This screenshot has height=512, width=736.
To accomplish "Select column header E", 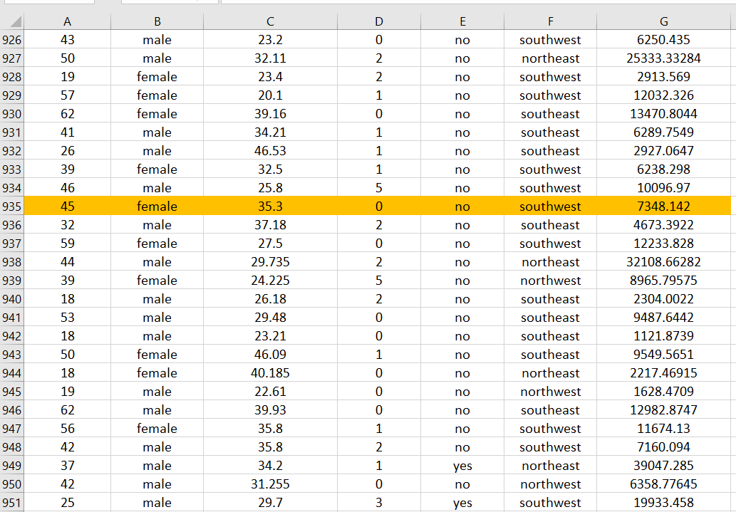I will 462,21.
